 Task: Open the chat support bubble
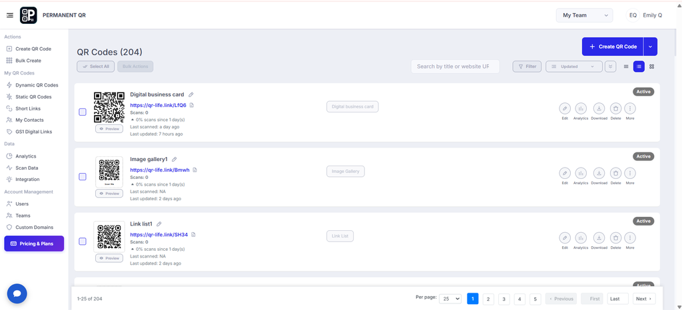click(17, 293)
